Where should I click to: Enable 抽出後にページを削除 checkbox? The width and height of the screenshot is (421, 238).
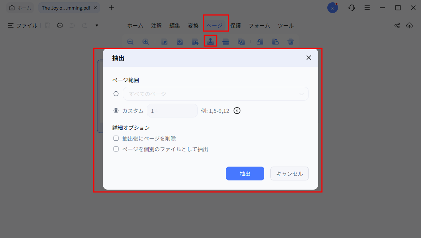pyautogui.click(x=116, y=138)
